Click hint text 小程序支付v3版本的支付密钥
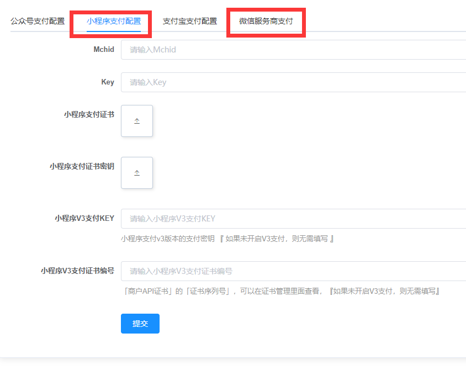Image resolution: width=466 pixels, height=386 pixels. 168,239
